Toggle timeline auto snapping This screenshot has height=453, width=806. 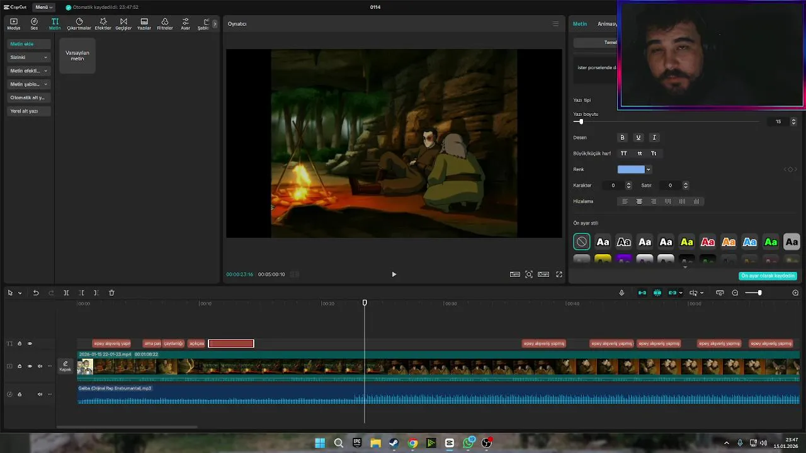pos(657,293)
